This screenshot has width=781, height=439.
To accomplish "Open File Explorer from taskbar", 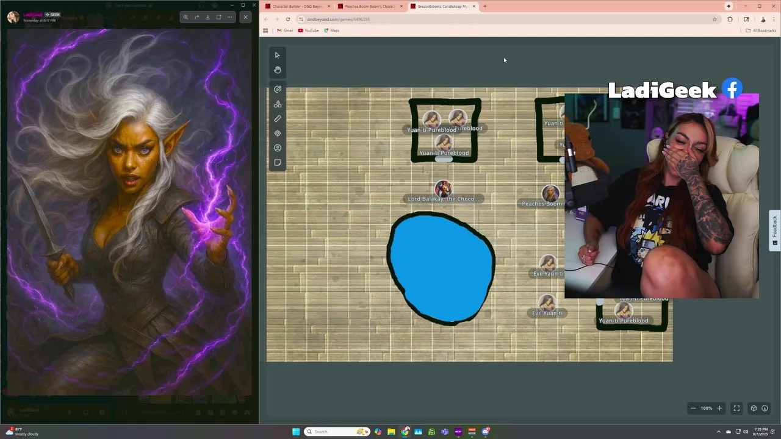I will pos(391,432).
